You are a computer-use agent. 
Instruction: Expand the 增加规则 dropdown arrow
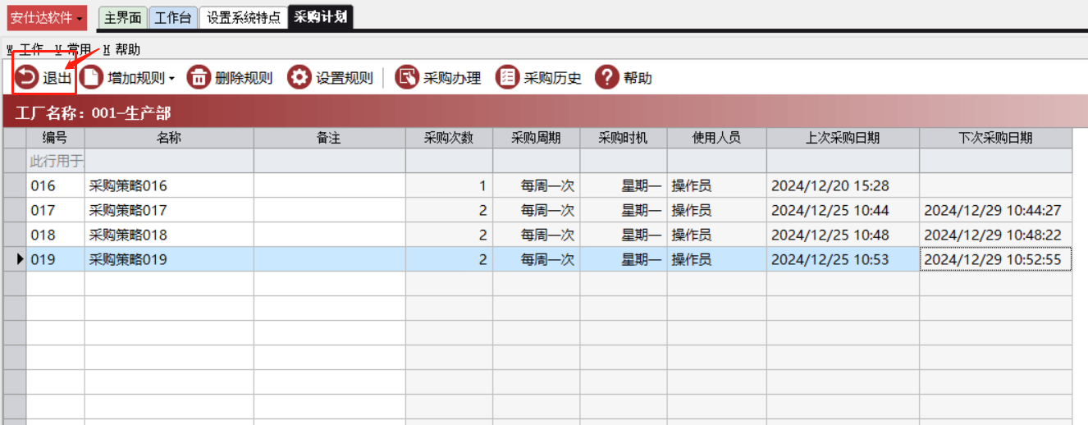tap(172, 79)
